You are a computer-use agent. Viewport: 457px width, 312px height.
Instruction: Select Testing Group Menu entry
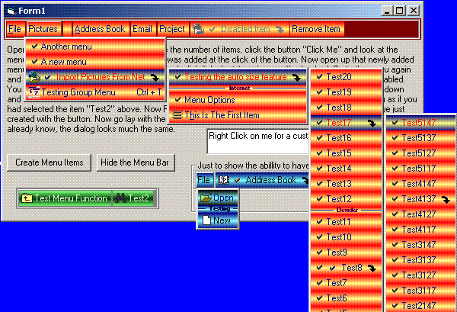point(95,92)
